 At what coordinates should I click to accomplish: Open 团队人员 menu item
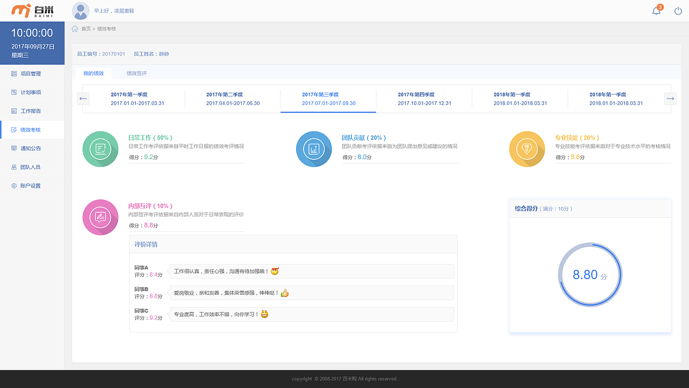click(32, 167)
